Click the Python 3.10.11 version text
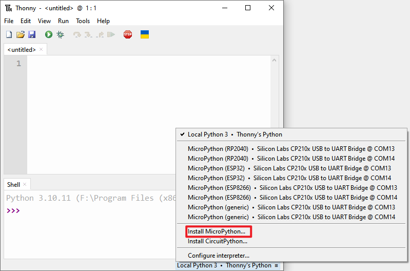 coord(38,198)
